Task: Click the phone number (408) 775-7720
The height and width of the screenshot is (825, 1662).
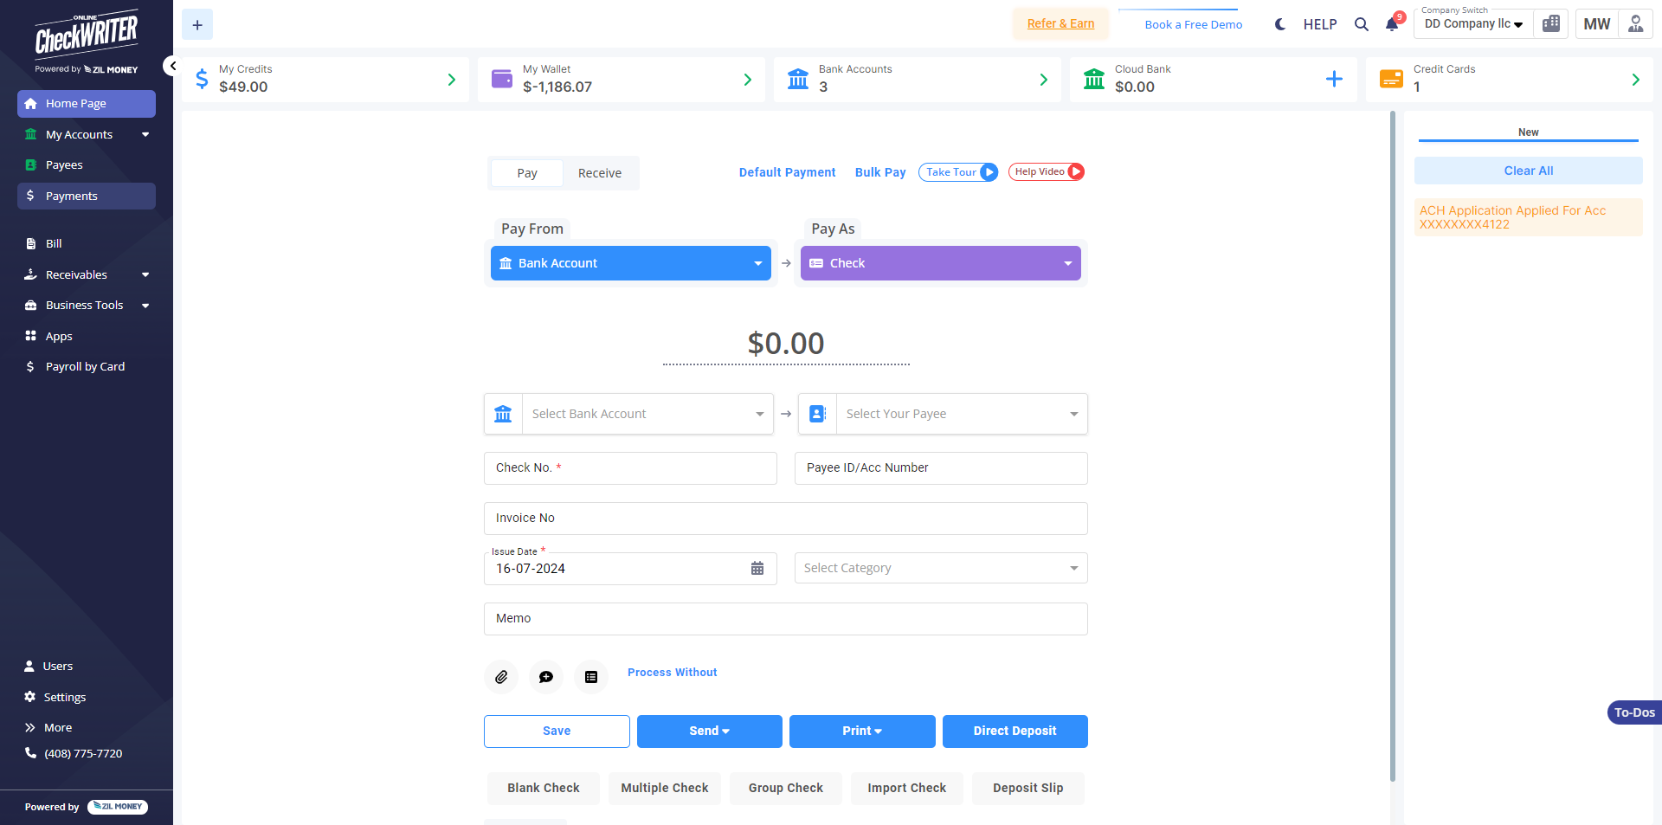Action: tap(83, 754)
